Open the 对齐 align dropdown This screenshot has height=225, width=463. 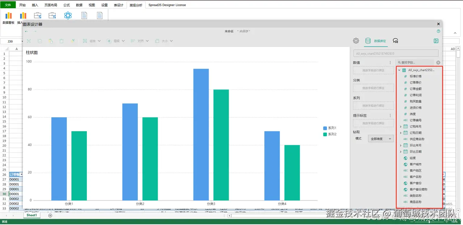139,41
